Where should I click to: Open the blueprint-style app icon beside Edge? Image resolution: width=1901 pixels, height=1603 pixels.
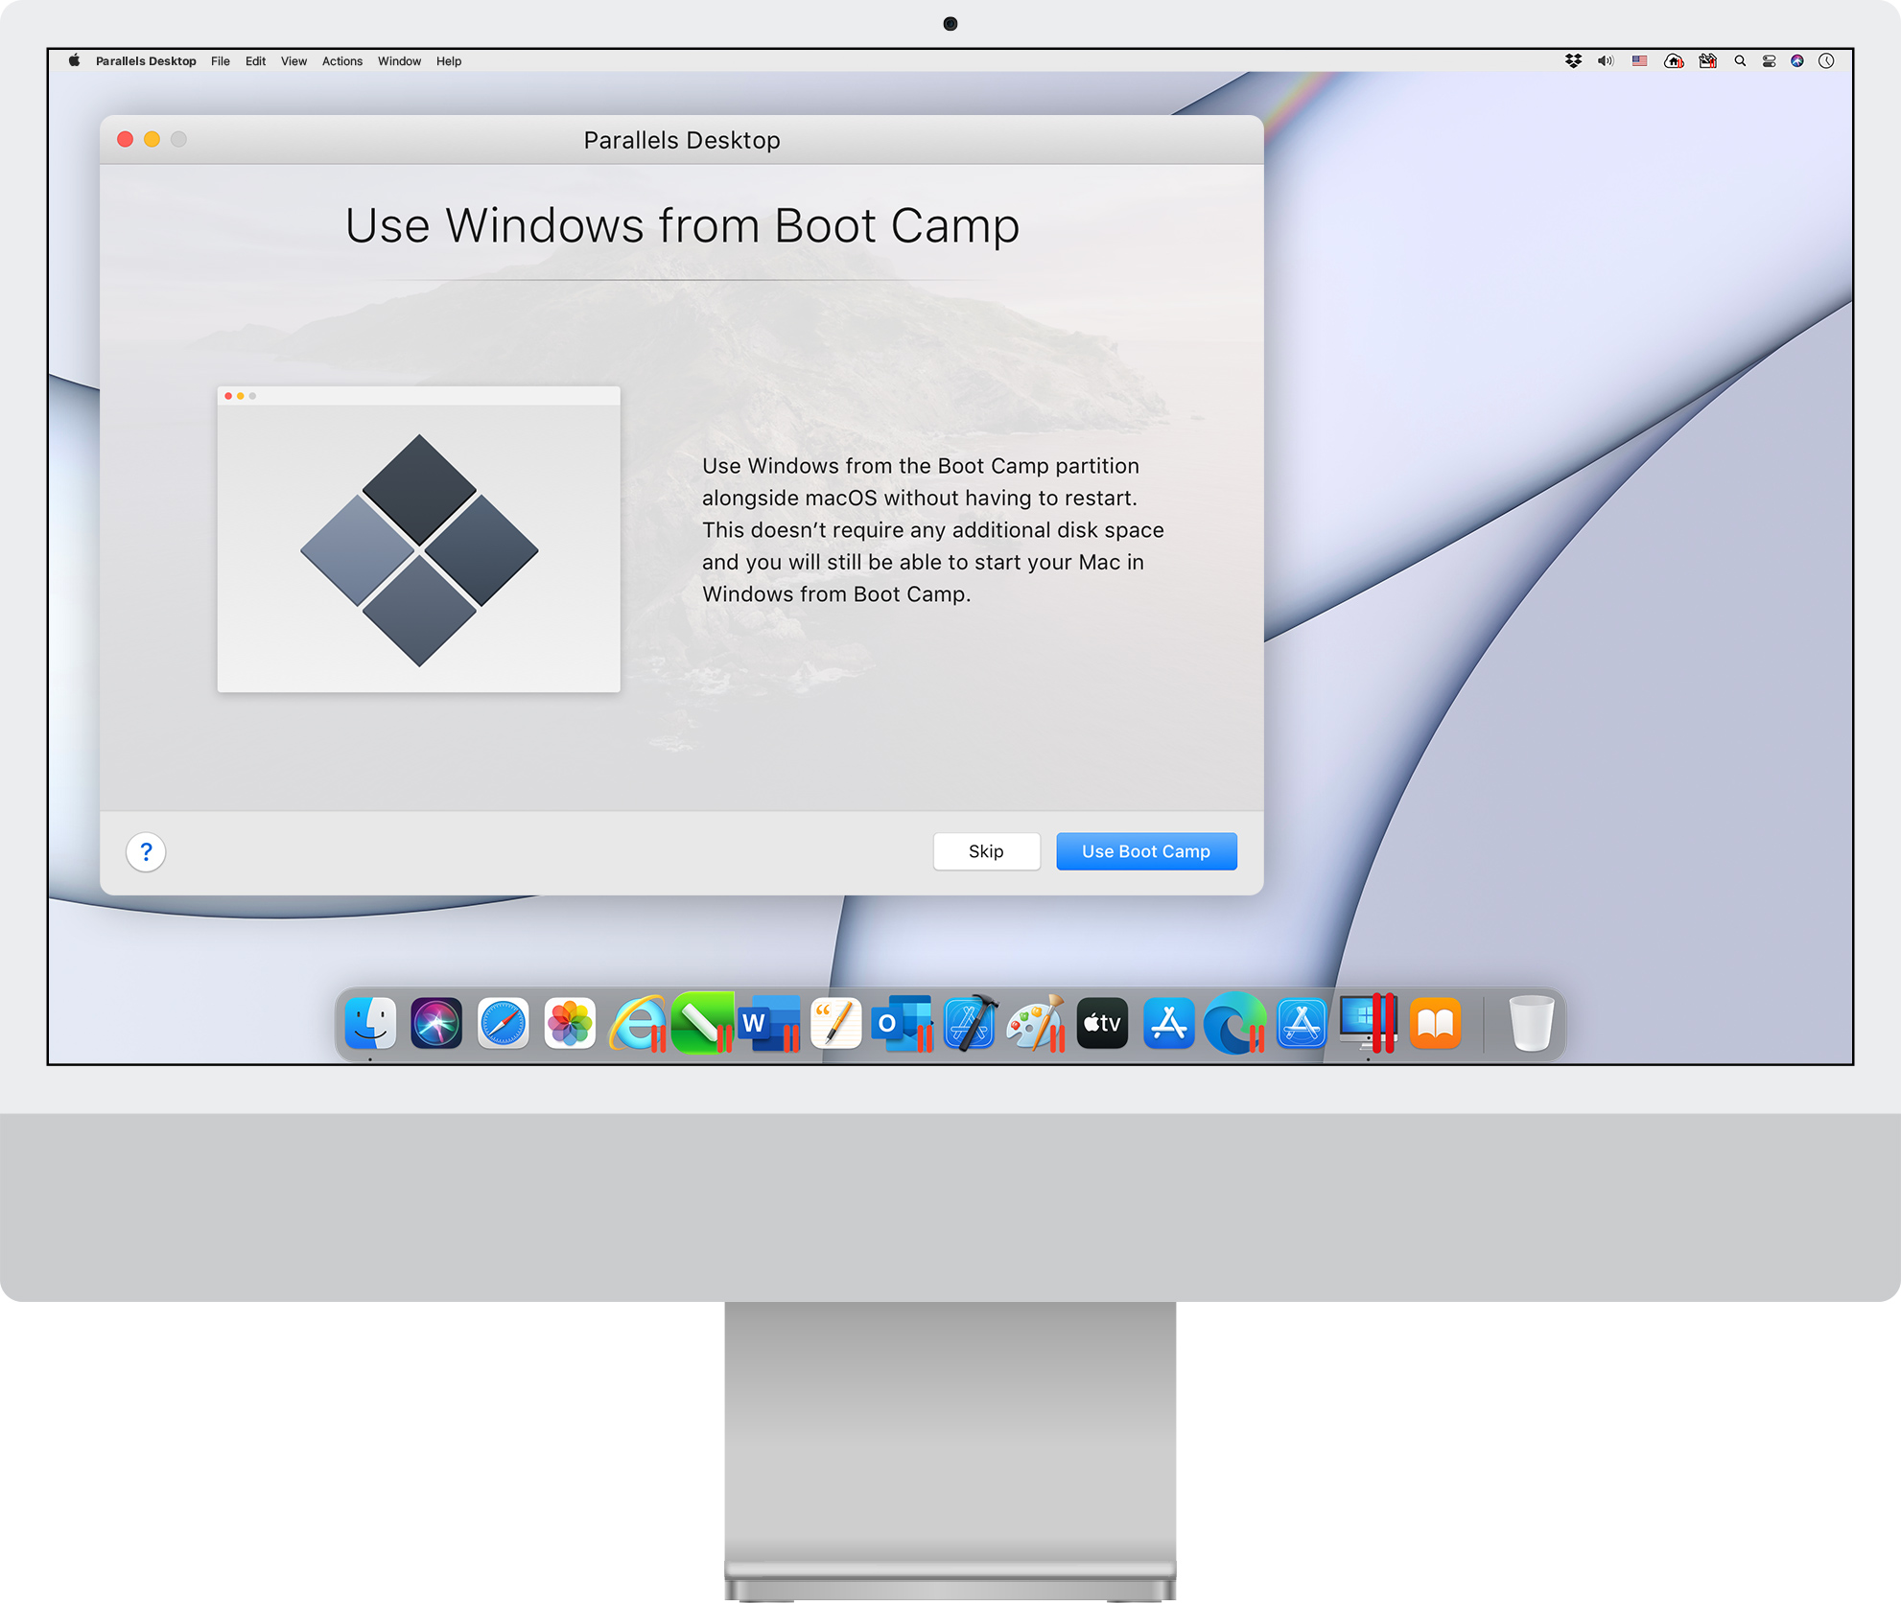[1302, 1023]
